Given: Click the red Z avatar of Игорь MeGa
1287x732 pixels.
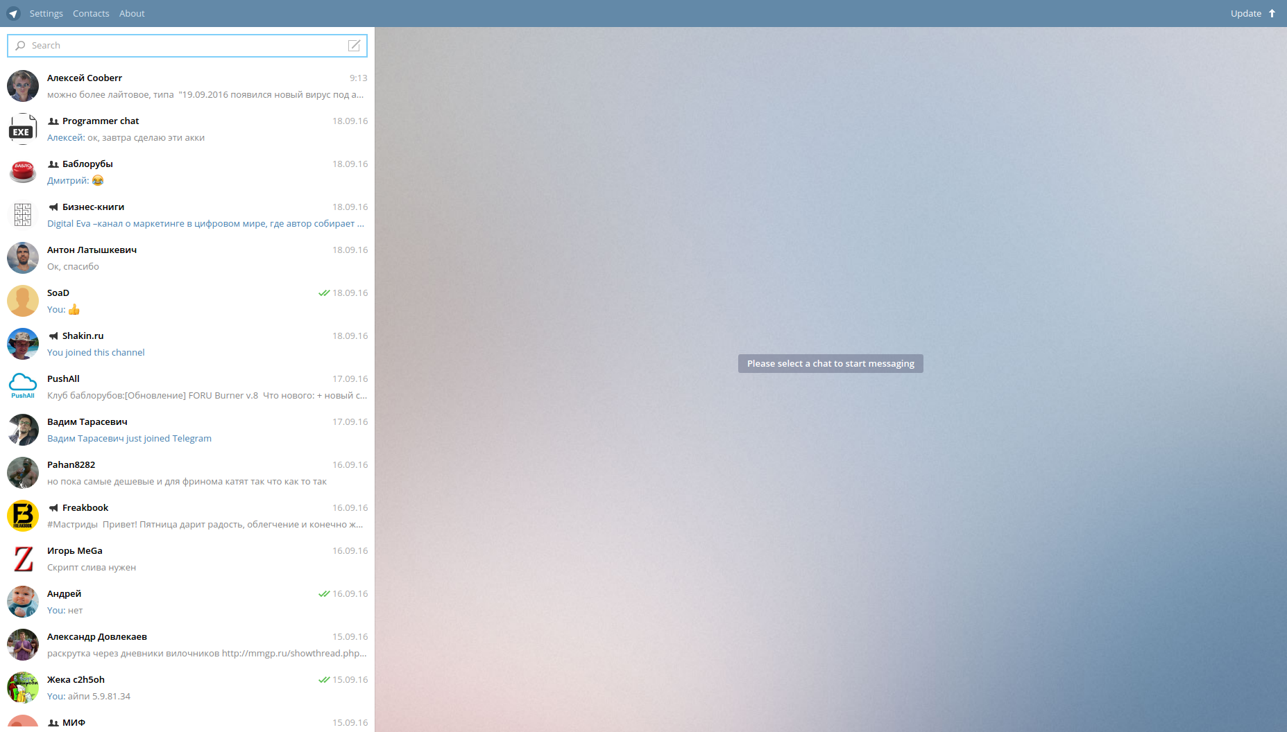Looking at the screenshot, I should tap(23, 559).
